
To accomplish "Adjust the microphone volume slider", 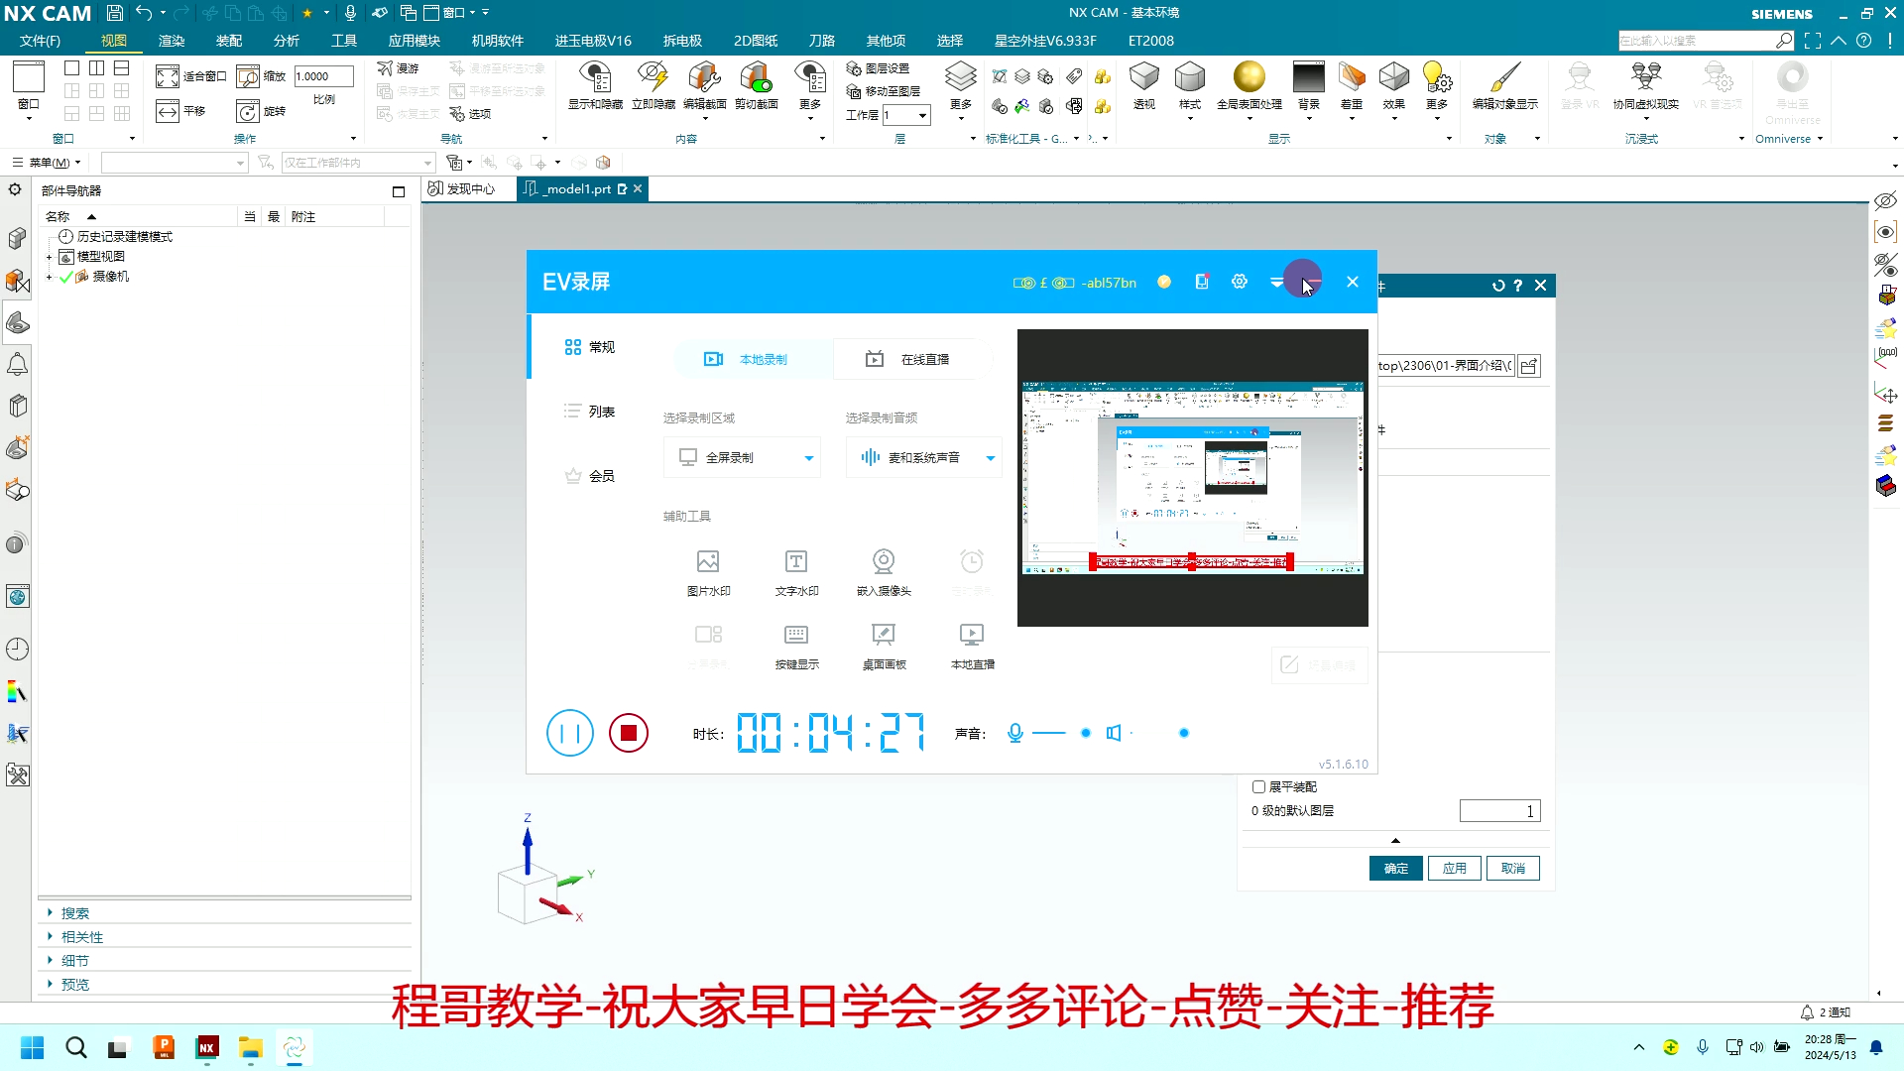I will 1085,734.
